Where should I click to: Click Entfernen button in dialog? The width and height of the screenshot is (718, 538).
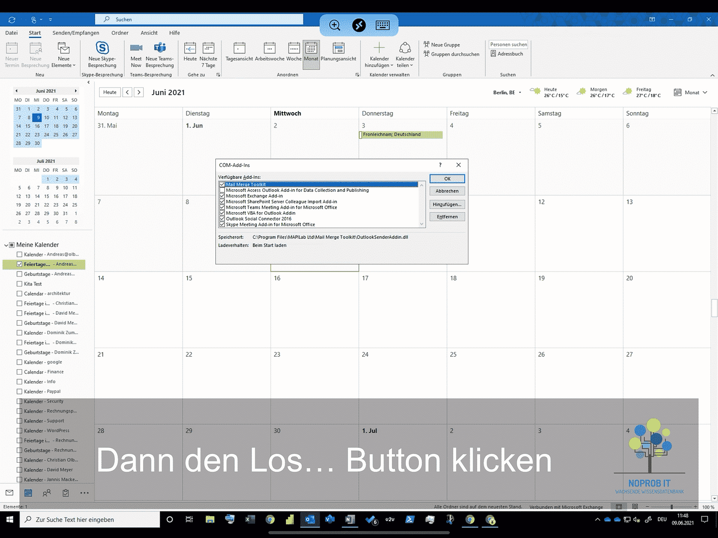(x=447, y=217)
